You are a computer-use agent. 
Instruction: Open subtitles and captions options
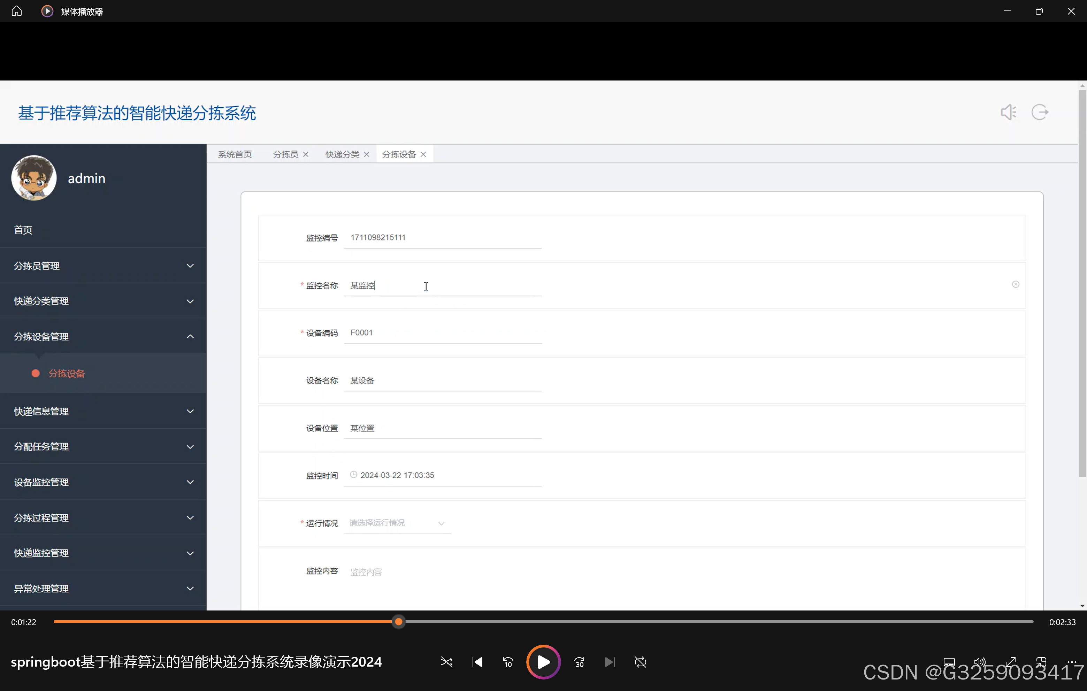click(949, 662)
